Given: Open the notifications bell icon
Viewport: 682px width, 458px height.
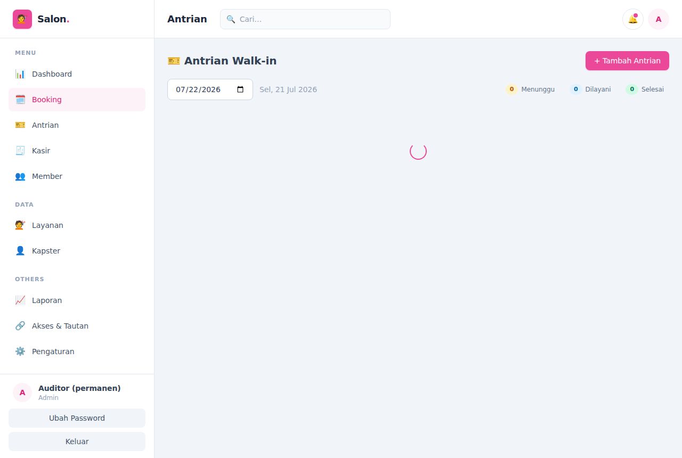Looking at the screenshot, I should pos(632,19).
